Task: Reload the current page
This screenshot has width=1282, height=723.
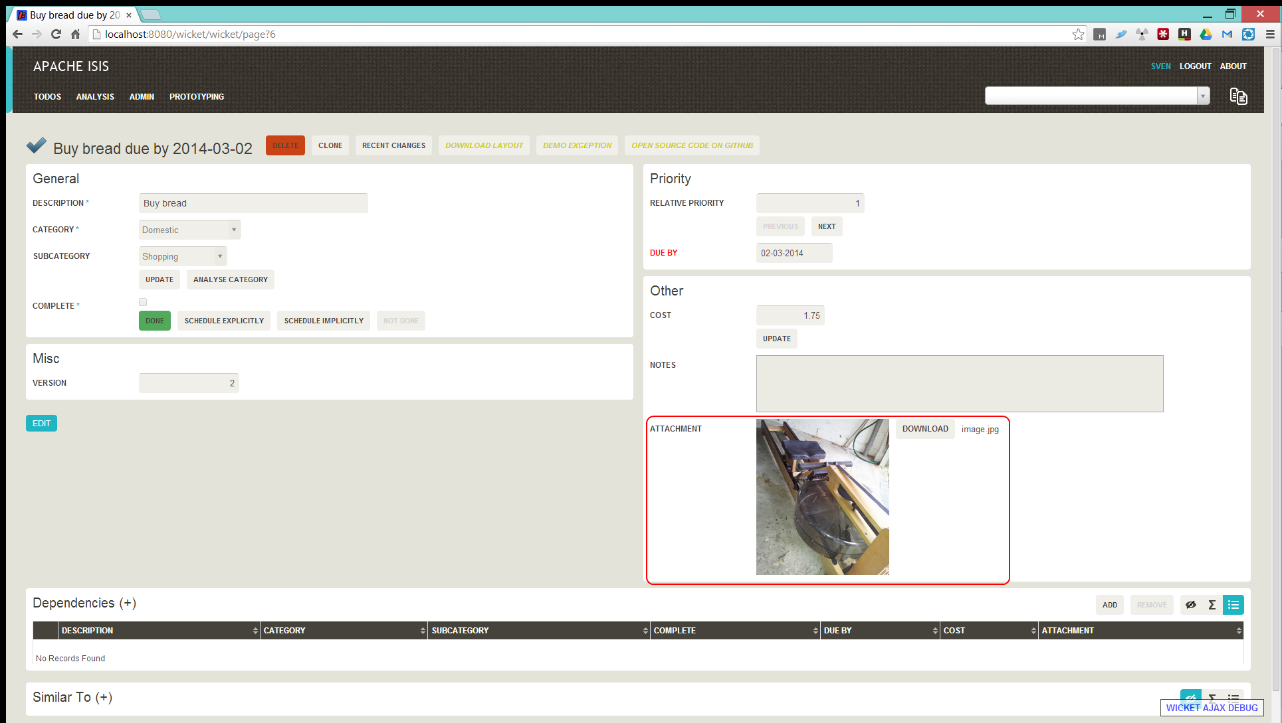Action: pos(56,35)
